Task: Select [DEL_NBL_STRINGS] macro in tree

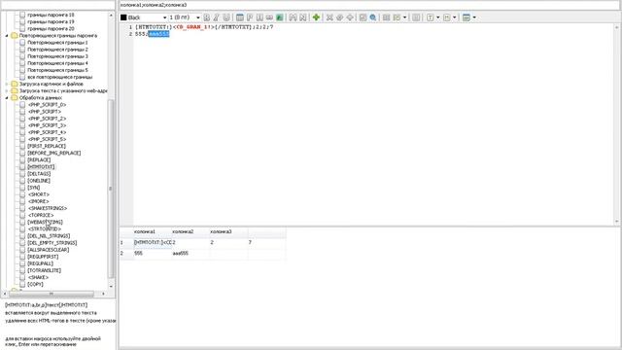Action: tap(49, 235)
